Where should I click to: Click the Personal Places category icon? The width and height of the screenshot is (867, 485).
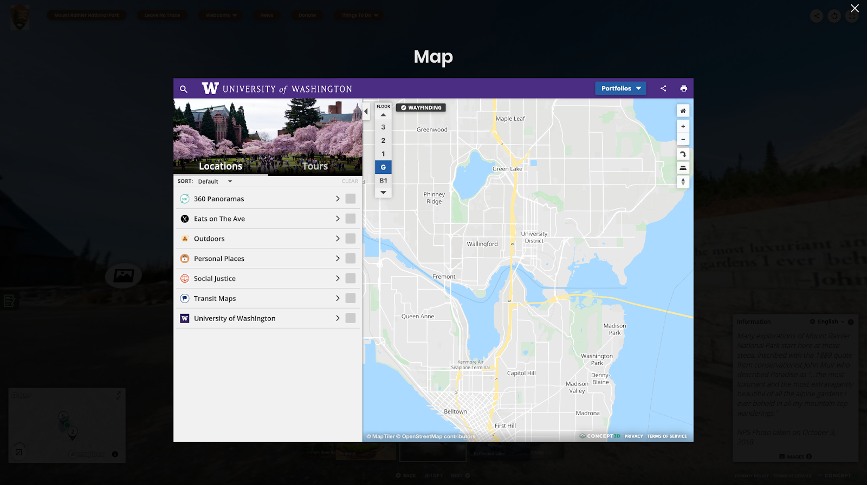185,259
